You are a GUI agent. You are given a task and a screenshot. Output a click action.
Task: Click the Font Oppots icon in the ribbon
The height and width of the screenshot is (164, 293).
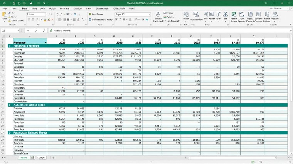tap(242, 15)
